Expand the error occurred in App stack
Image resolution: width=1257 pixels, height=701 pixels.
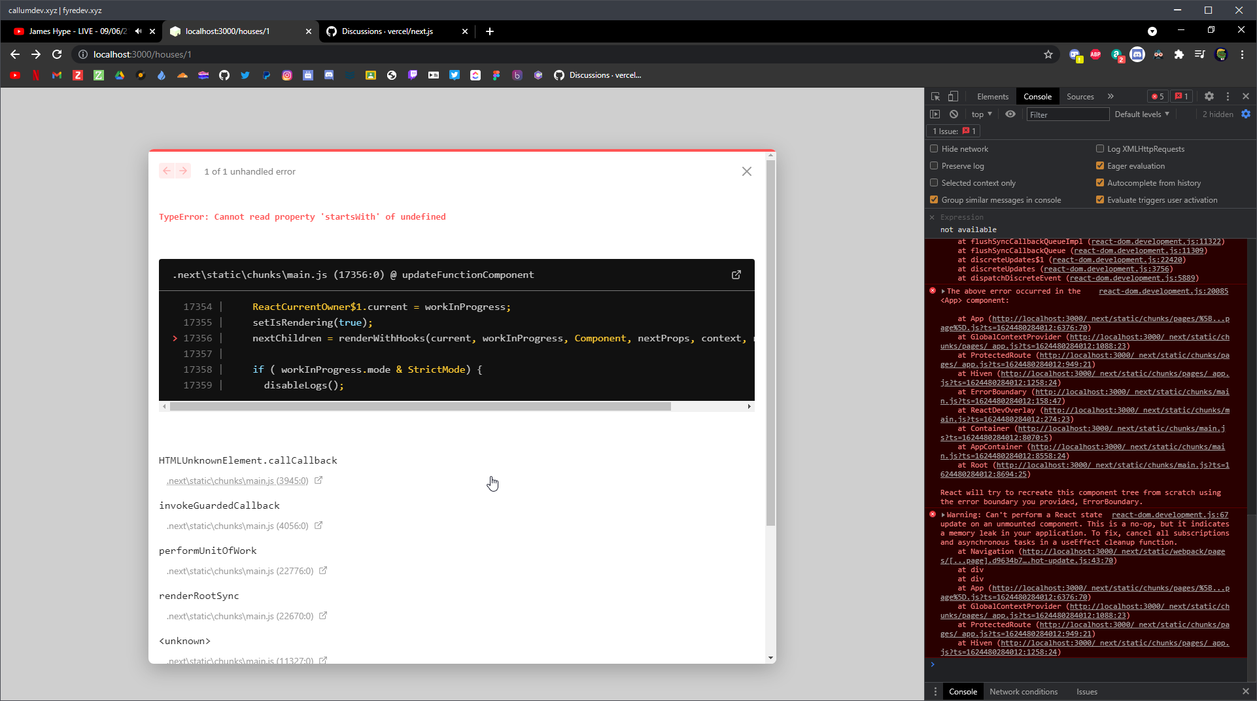(x=942, y=291)
